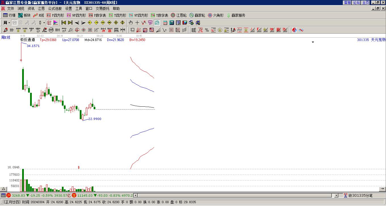Click the 周K线 period label
The image size is (386, 206).
[5, 37]
